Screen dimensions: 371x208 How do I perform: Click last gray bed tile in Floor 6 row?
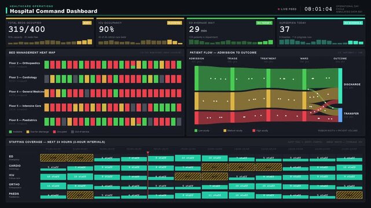pos(179,121)
